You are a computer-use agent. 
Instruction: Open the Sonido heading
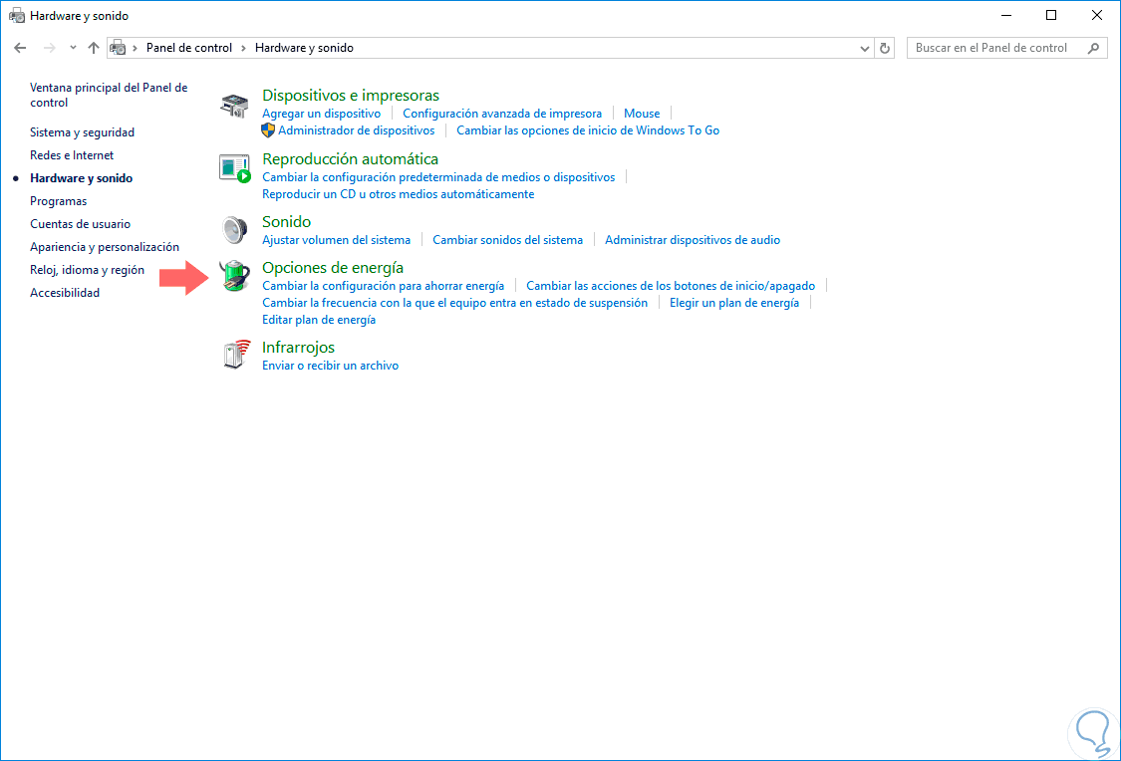click(x=286, y=221)
